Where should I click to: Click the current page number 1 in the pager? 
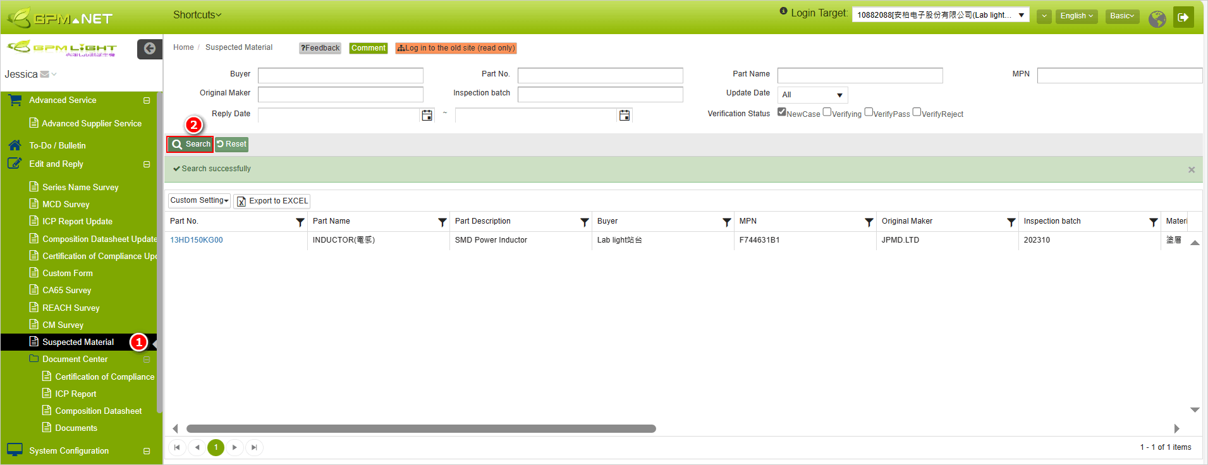click(x=216, y=447)
